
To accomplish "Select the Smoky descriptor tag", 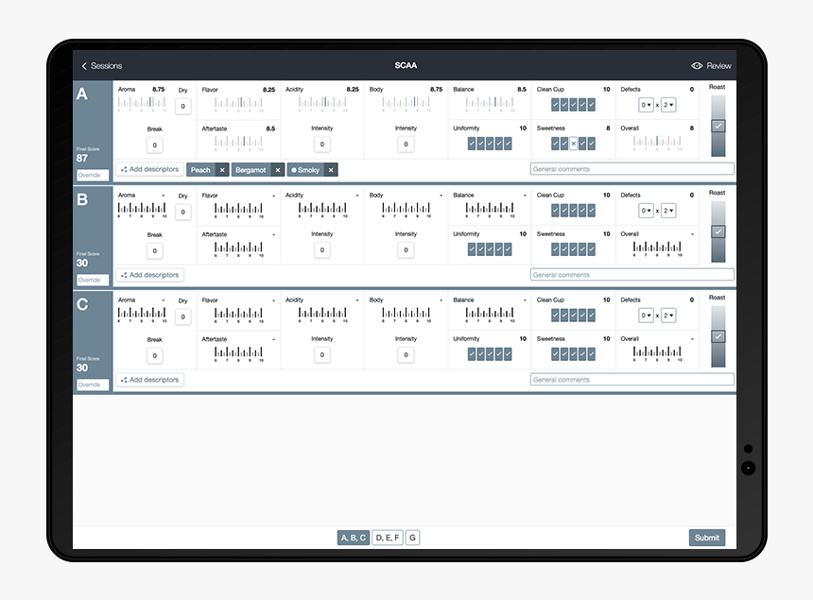I will (306, 170).
